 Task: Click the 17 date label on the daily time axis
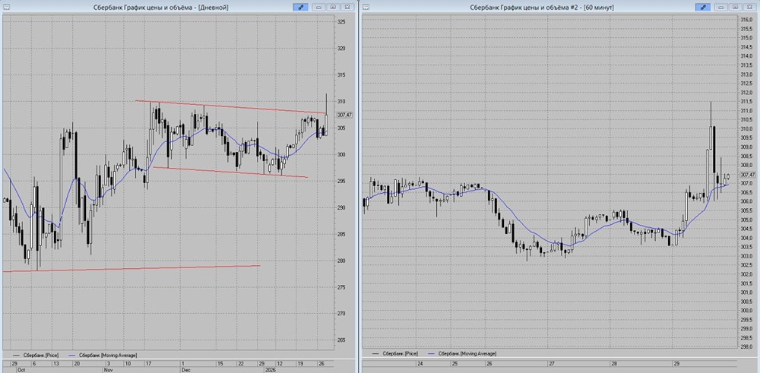tap(148, 363)
